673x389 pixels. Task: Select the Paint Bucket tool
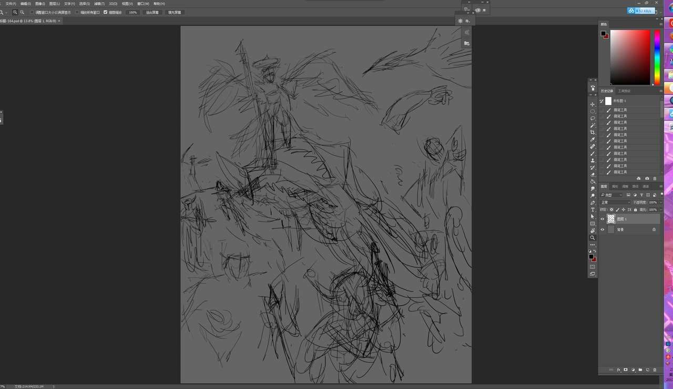593,182
